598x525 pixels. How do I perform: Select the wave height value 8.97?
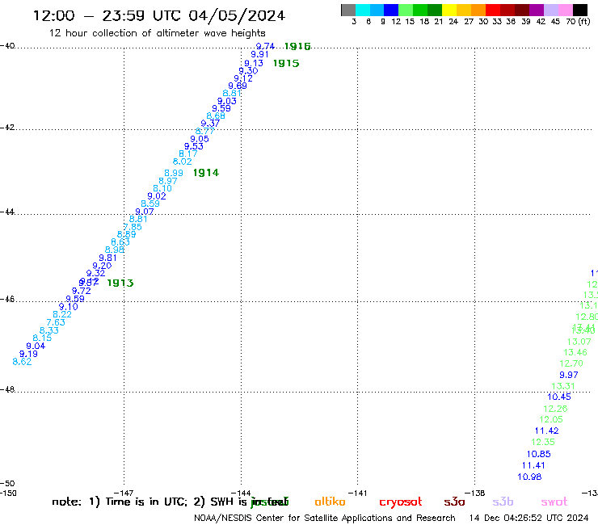pos(168,181)
